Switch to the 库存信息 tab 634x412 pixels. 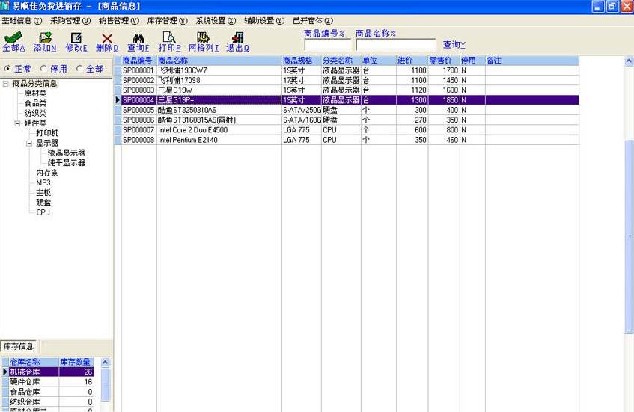tap(19, 347)
